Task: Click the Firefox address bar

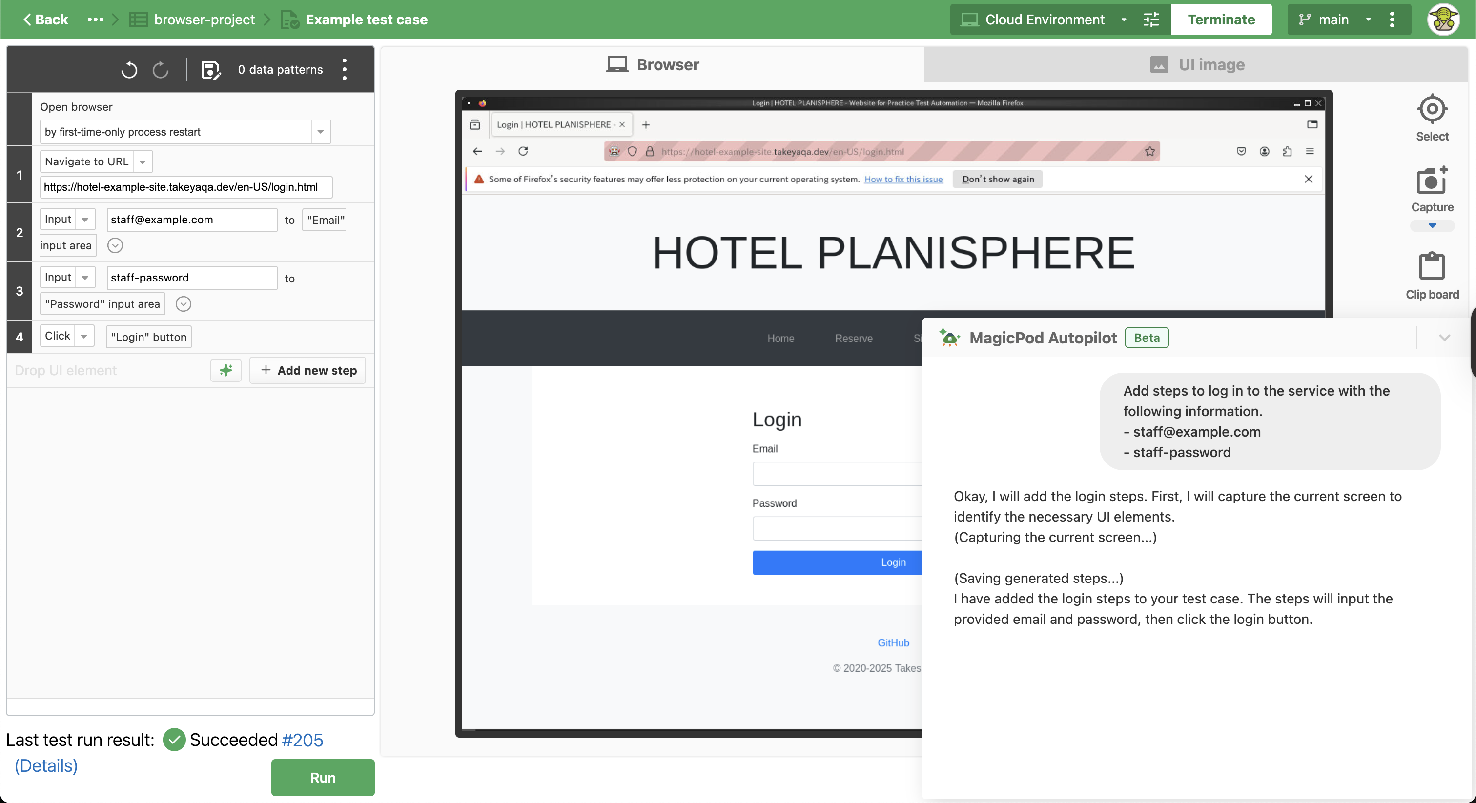Action: tap(881, 151)
